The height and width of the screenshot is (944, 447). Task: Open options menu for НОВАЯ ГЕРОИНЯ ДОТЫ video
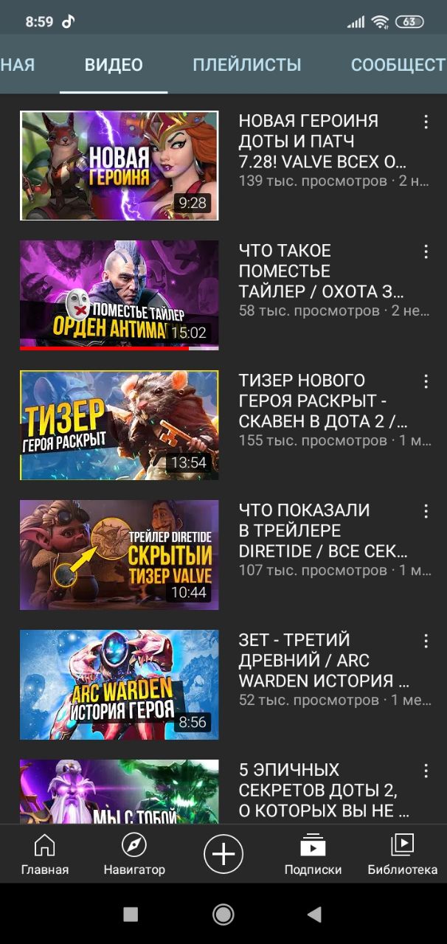[426, 122]
